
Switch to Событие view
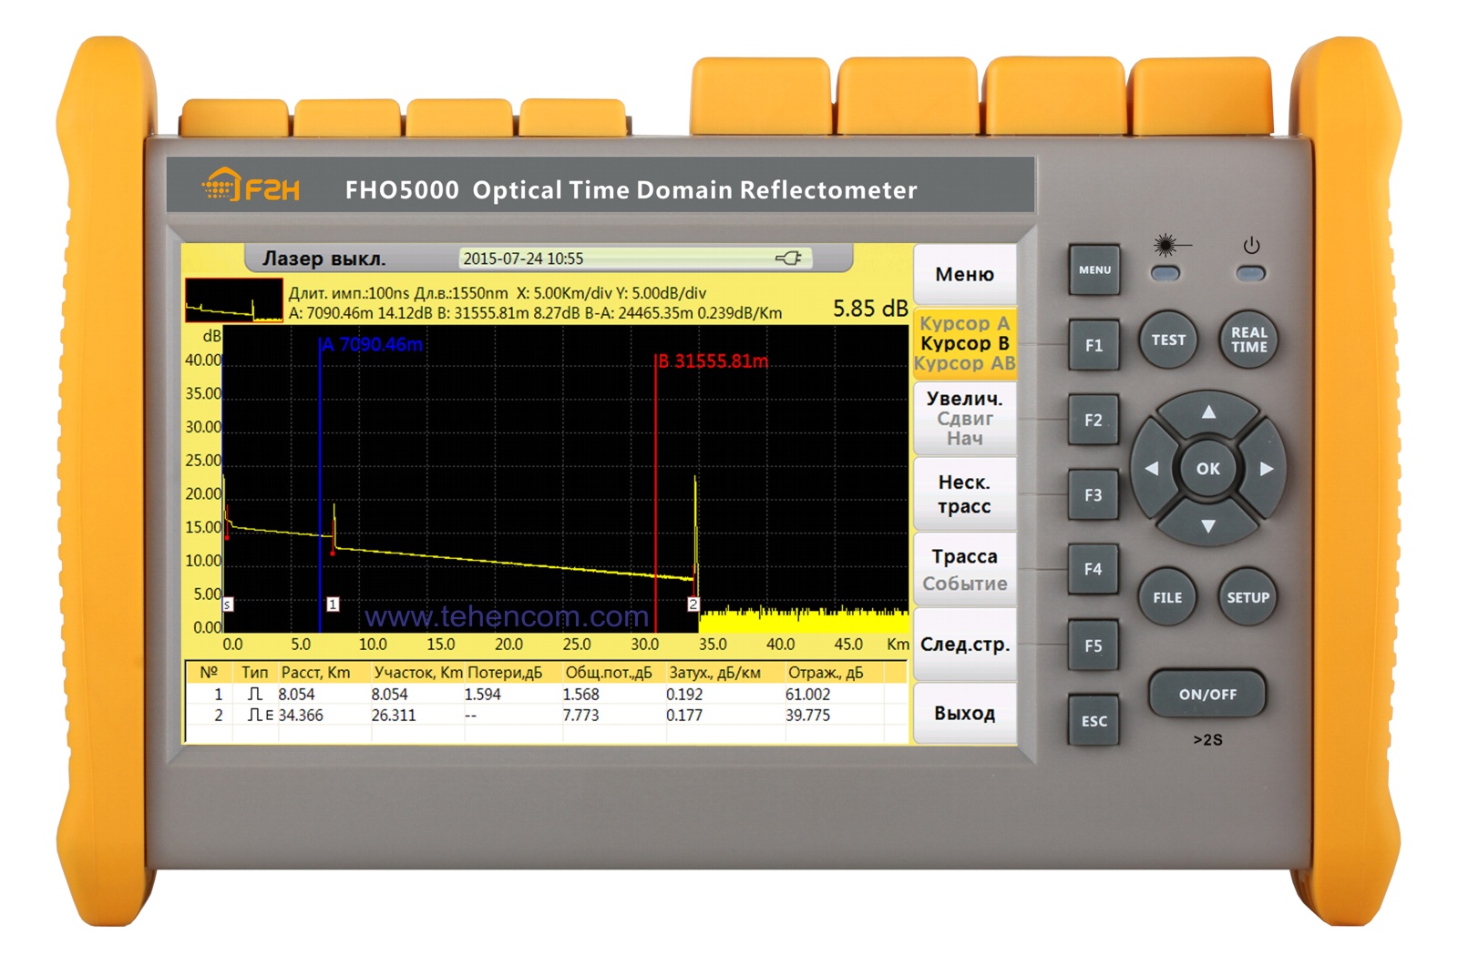click(964, 584)
